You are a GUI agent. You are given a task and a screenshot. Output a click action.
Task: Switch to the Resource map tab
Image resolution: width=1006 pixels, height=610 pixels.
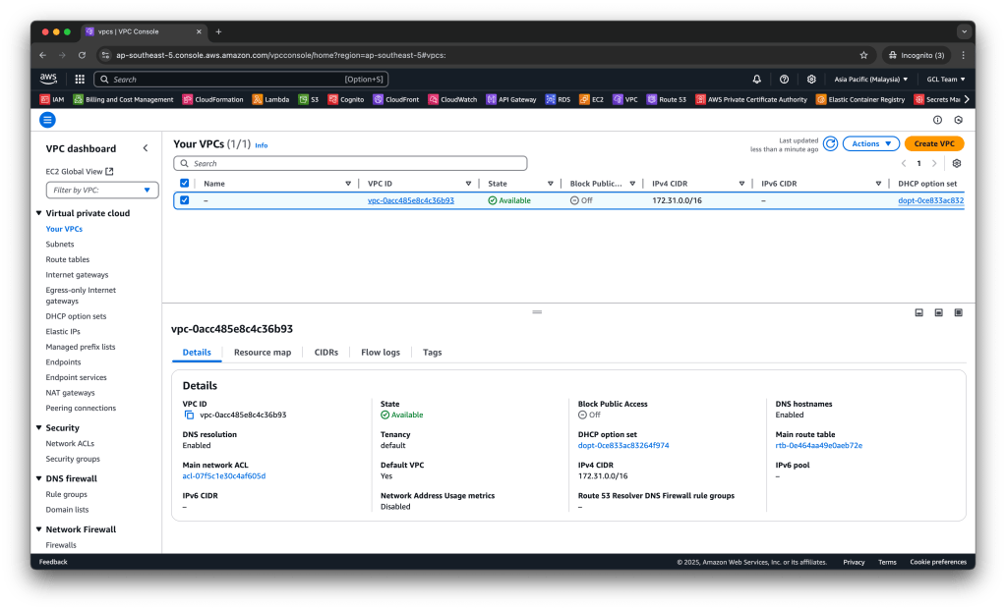click(262, 352)
